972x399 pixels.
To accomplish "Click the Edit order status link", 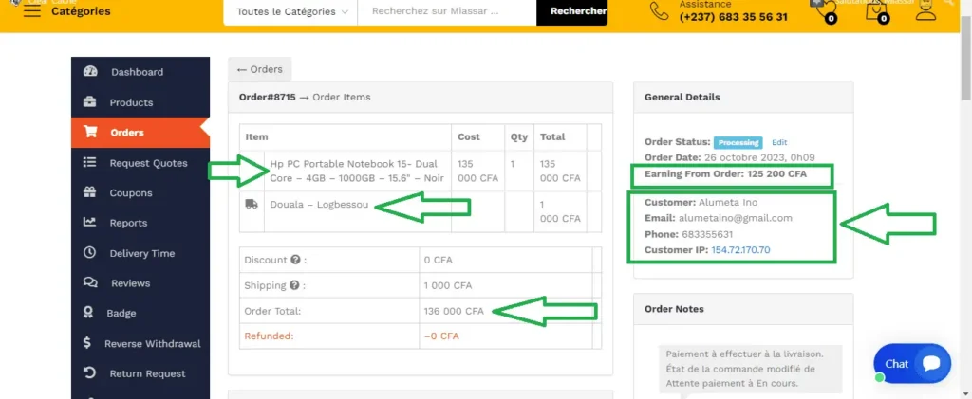I will 779,142.
